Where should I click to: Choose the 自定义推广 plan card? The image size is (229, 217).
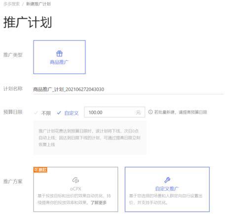pyautogui.click(x=167, y=189)
